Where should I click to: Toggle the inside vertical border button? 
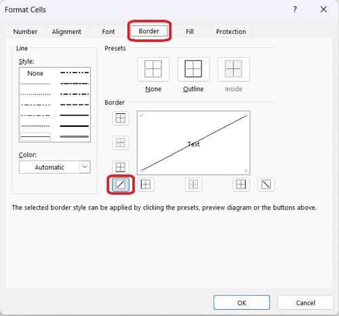tap(193, 184)
